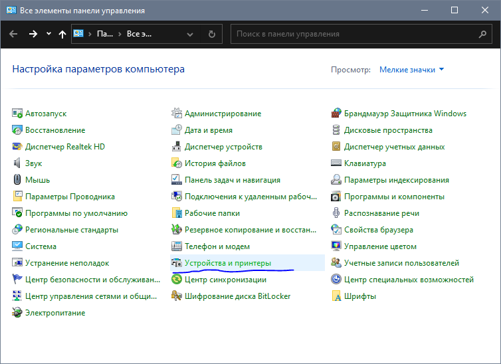Viewport: 501px width, 364px height.
Task: Click the Па... breadcrumb segment
Action: tap(105, 34)
